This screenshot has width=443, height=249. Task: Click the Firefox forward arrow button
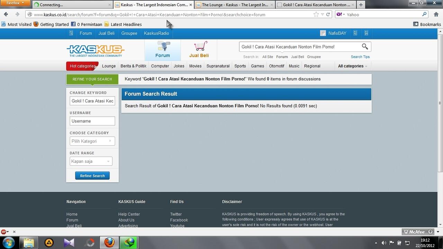pyautogui.click(x=17, y=15)
